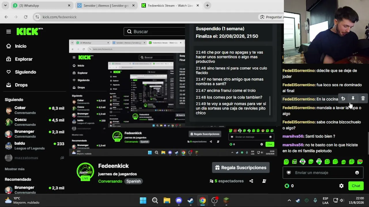Click the green Chat send button
The width and height of the screenshot is (369, 207).
[x=356, y=186]
